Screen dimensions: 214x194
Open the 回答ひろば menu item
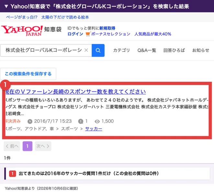tap(174, 50)
